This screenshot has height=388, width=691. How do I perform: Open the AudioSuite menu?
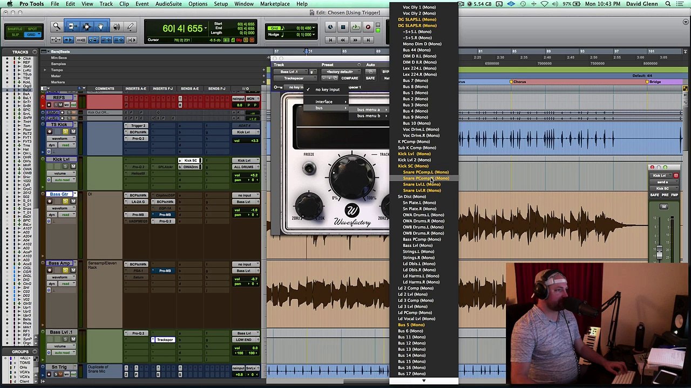point(168,4)
